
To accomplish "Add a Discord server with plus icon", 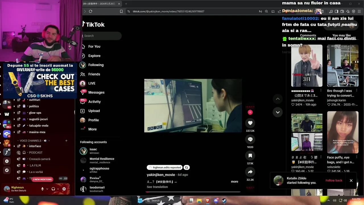I will coord(7,161).
